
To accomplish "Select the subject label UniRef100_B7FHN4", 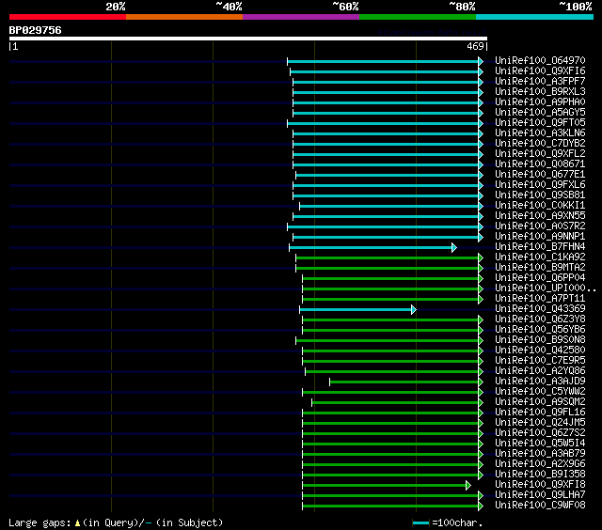I will pyautogui.click(x=540, y=247).
